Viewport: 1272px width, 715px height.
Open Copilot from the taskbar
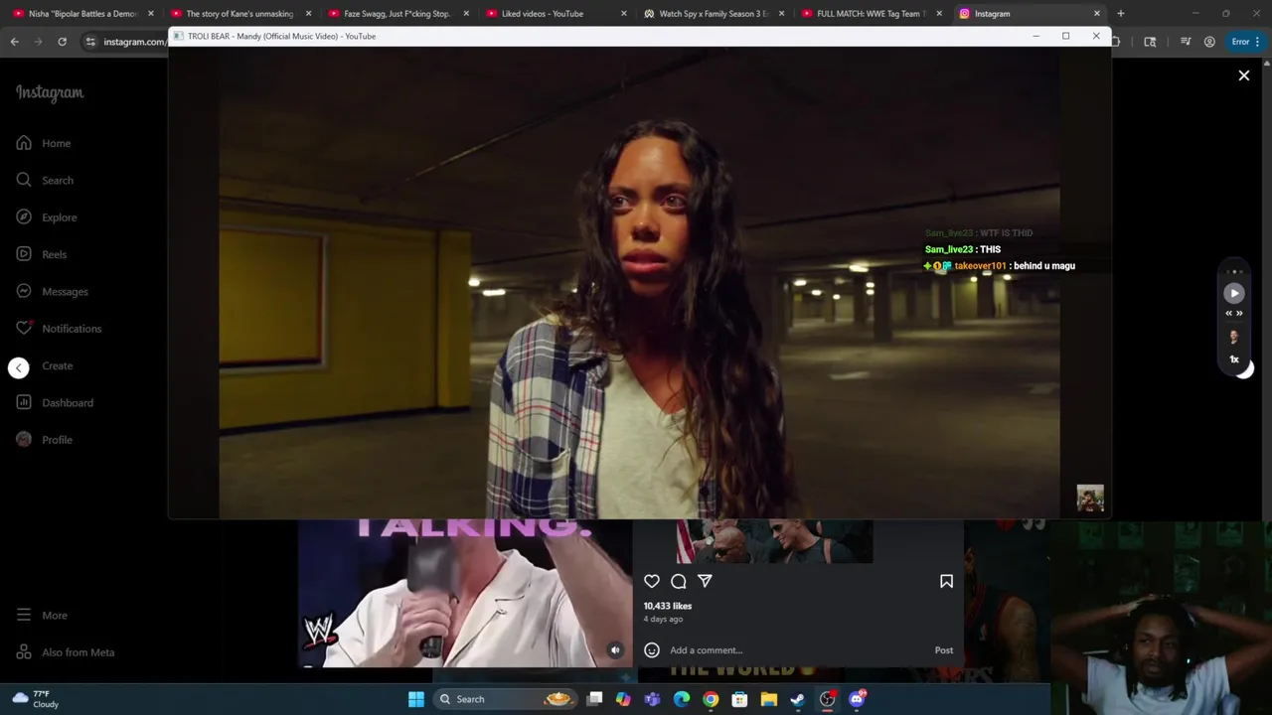click(623, 699)
